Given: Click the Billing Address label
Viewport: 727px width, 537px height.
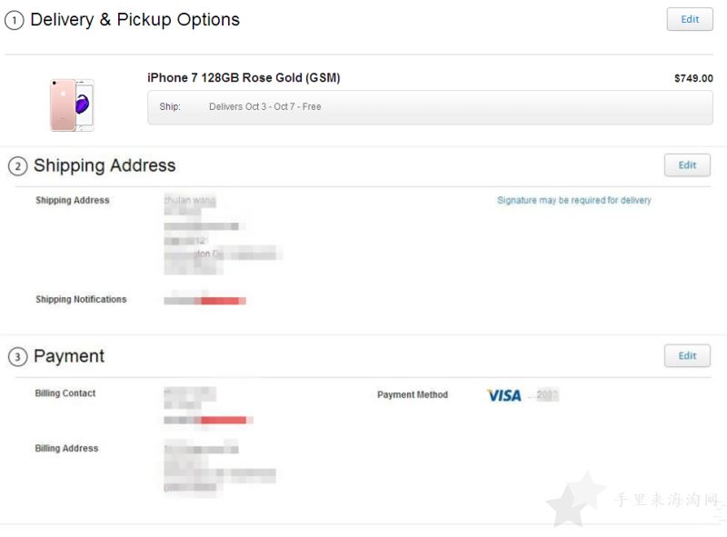Looking at the screenshot, I should point(66,448).
